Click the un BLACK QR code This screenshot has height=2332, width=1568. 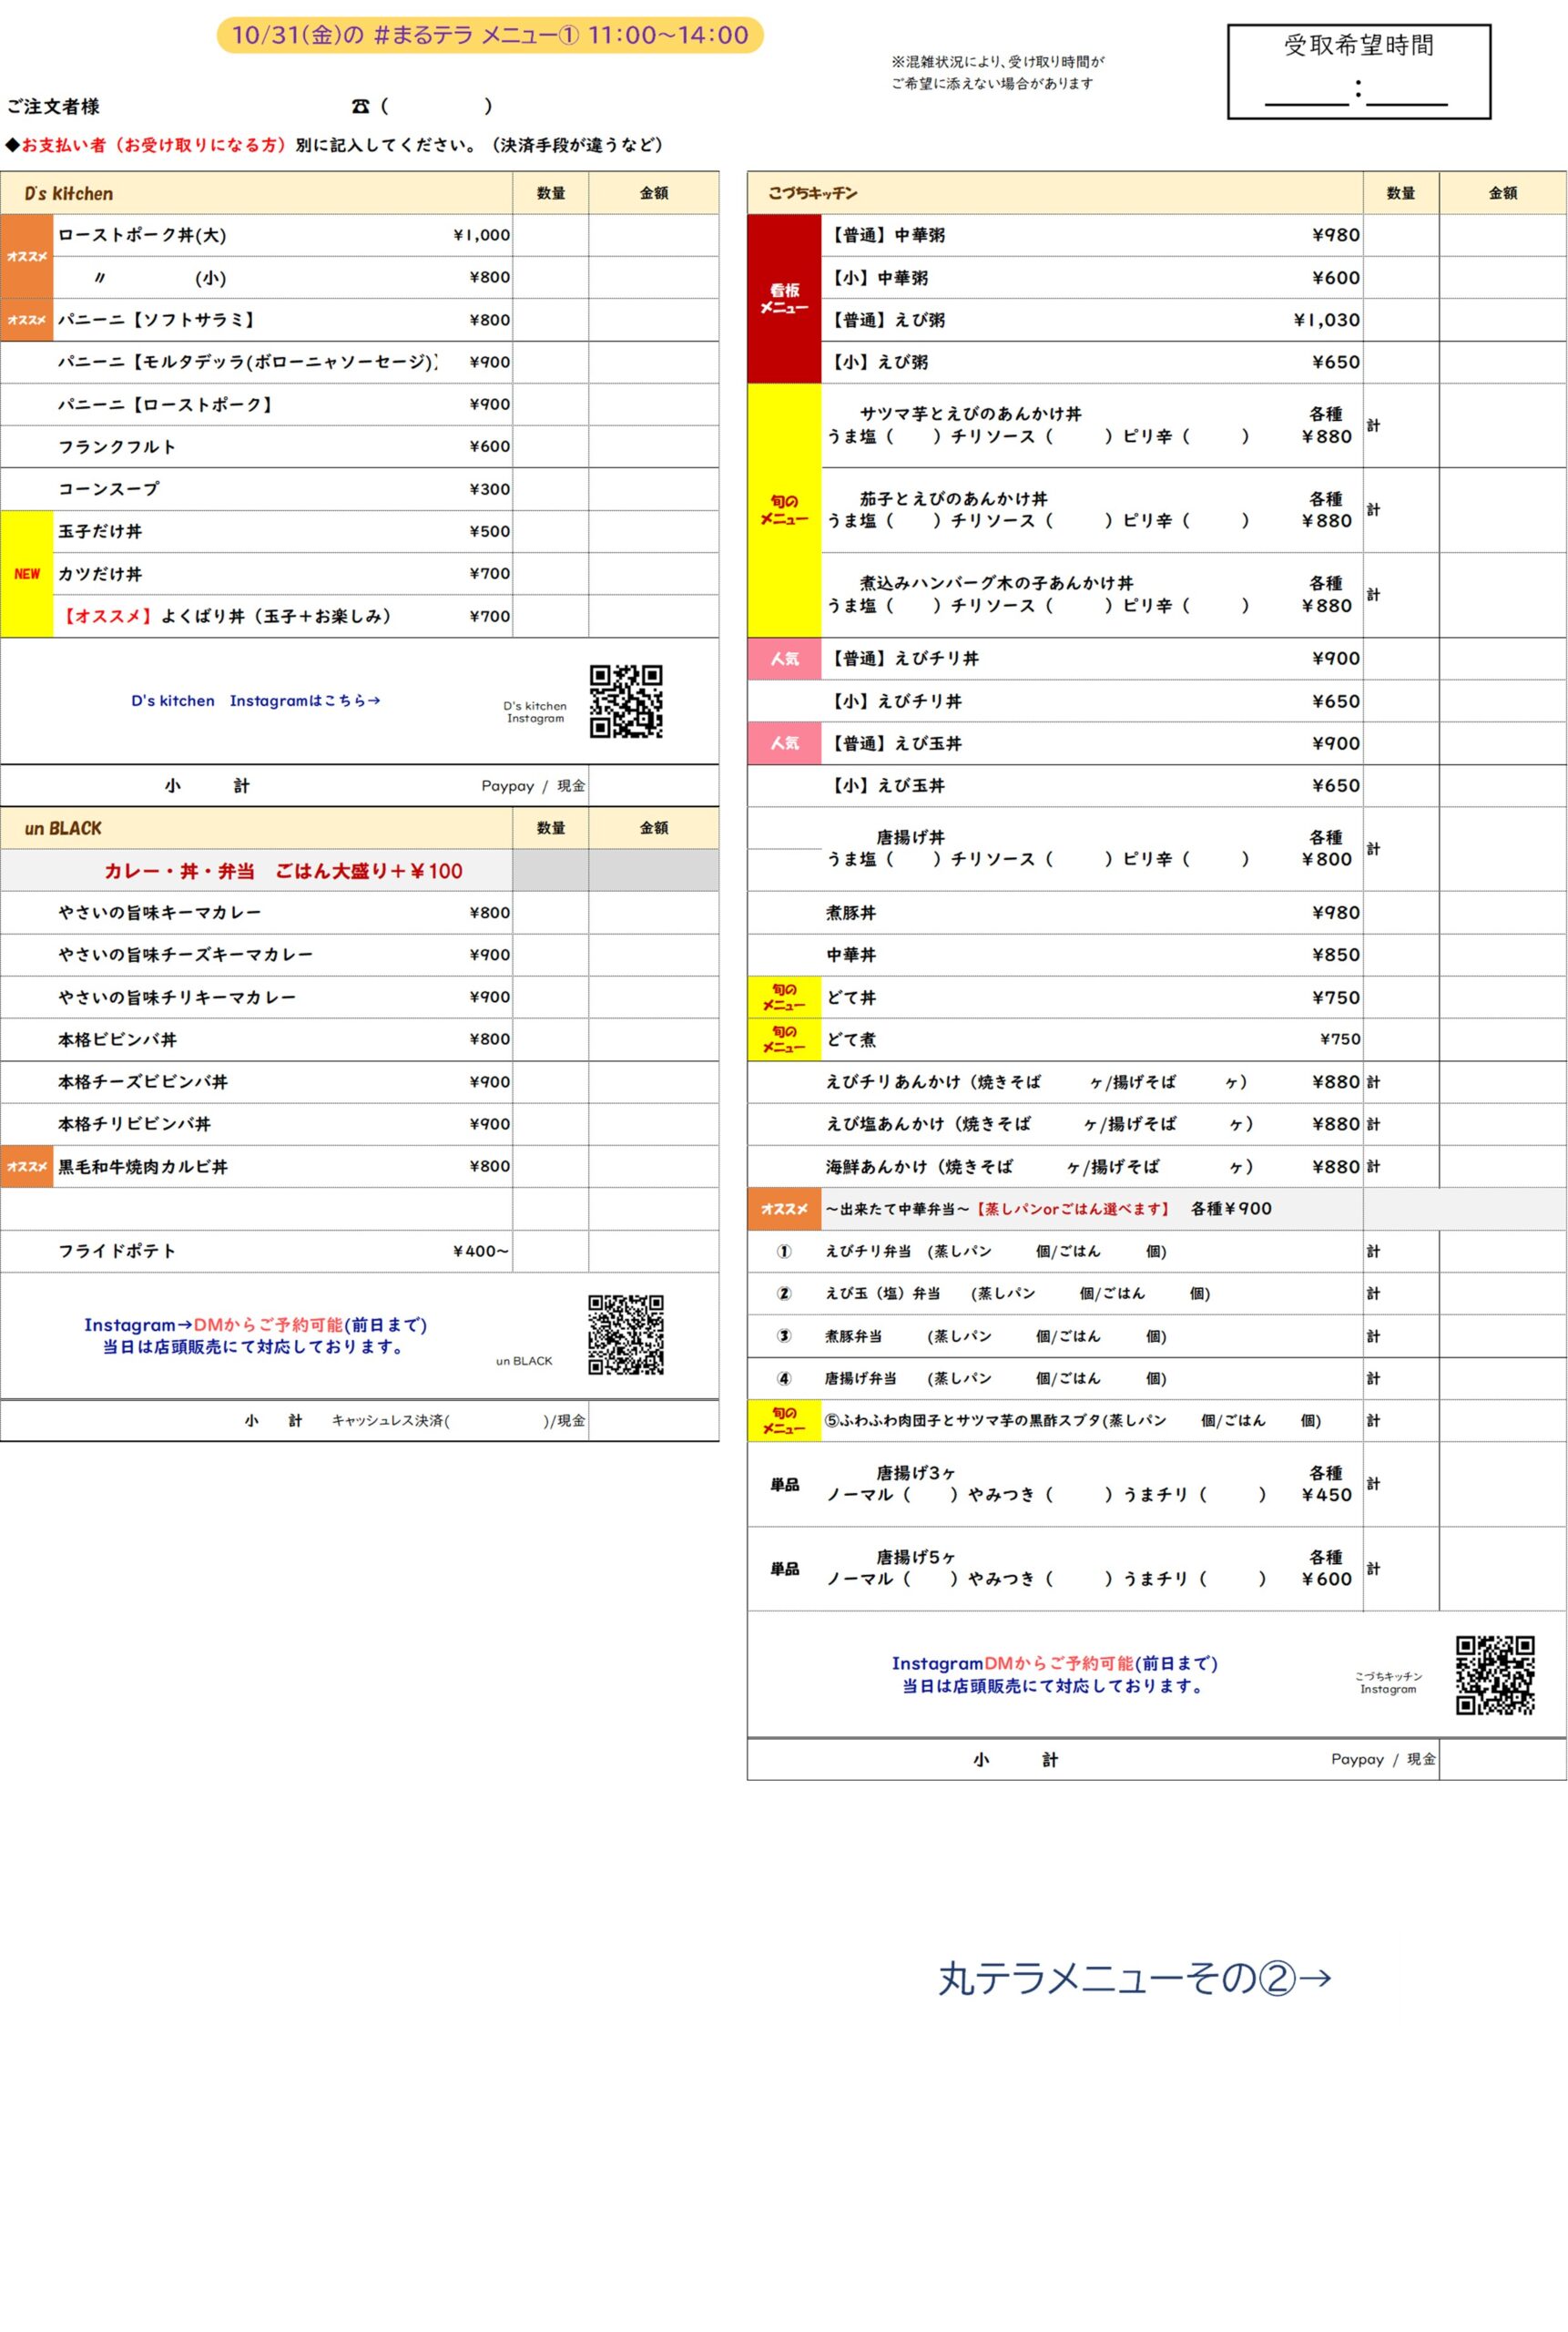(x=625, y=1334)
